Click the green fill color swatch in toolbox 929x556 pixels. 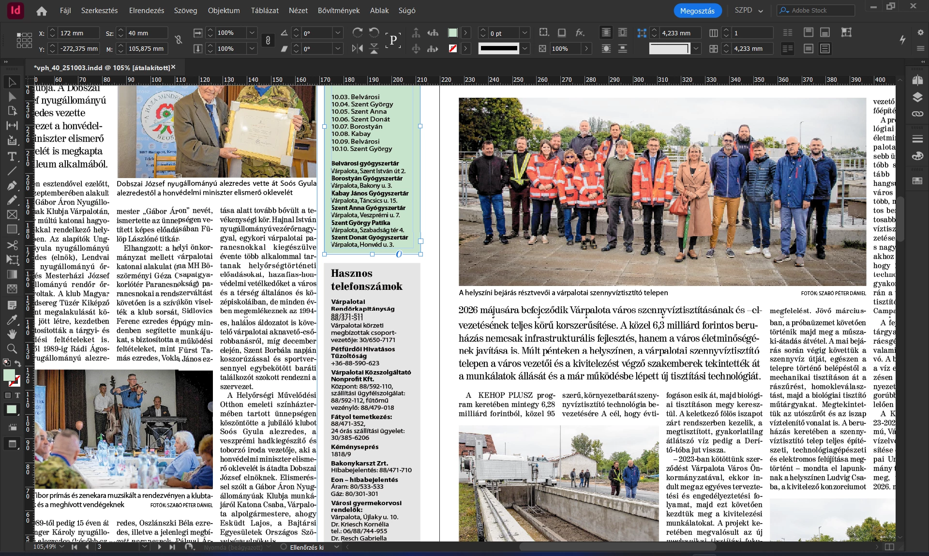[9, 375]
